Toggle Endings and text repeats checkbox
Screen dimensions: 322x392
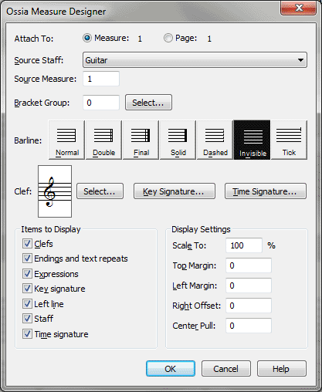27,259
